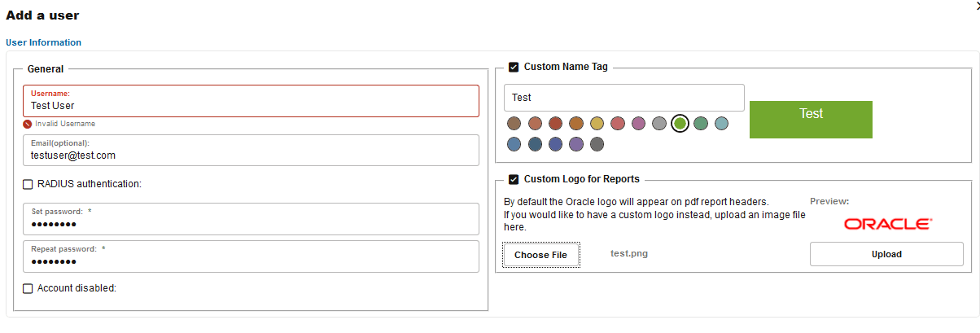The height and width of the screenshot is (333, 980).
Task: Click the Repeat password field
Action: [x=251, y=261]
